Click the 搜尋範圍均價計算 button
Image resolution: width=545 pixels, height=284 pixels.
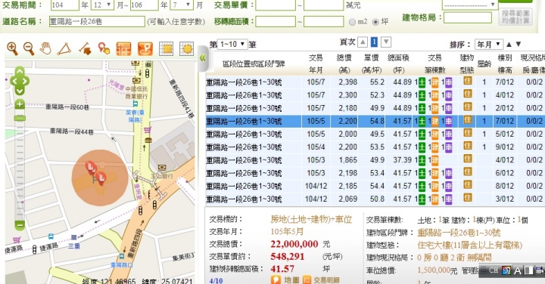(515, 17)
